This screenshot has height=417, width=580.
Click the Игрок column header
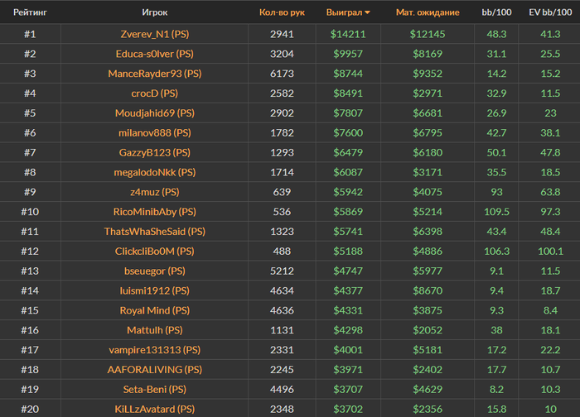click(x=155, y=12)
